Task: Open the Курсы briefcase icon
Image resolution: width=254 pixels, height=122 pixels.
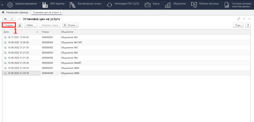Action: [x=148, y=5]
